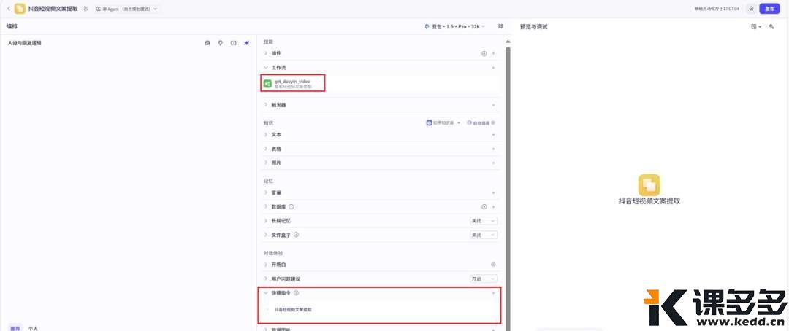Click the auto-add icon in 插件 row
Image resolution: width=789 pixels, height=331 pixels.
pyautogui.click(x=484, y=53)
